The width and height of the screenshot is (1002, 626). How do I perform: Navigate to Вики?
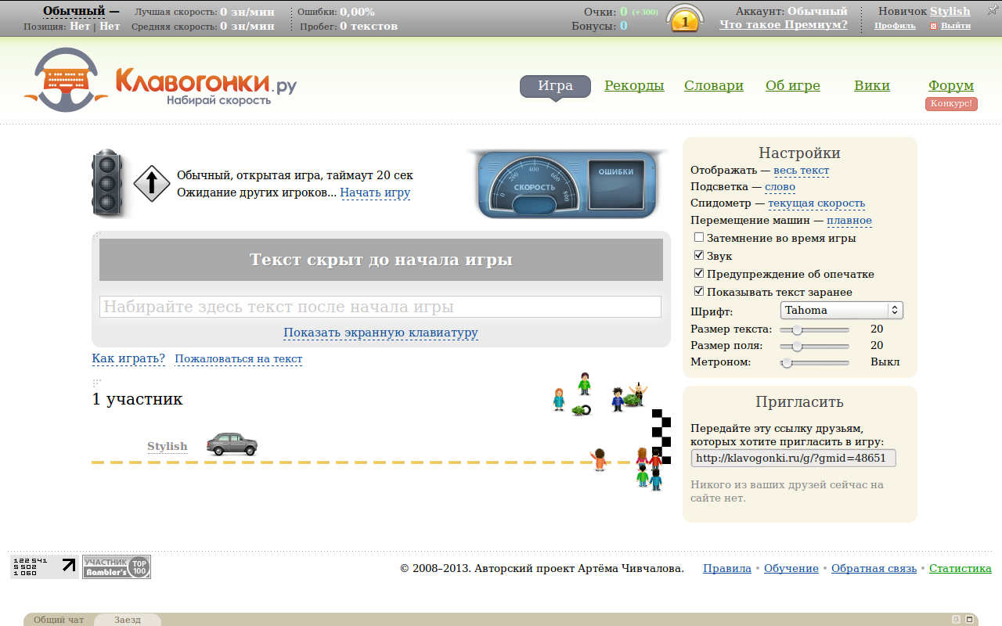(872, 86)
